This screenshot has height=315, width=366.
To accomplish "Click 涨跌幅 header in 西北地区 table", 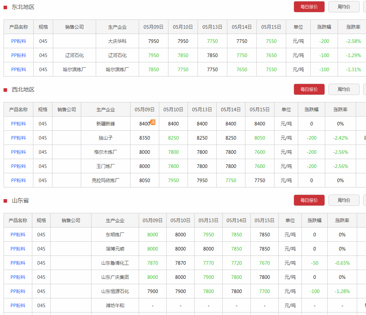I will point(312,109).
